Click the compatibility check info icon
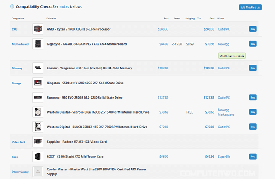 [12, 6]
